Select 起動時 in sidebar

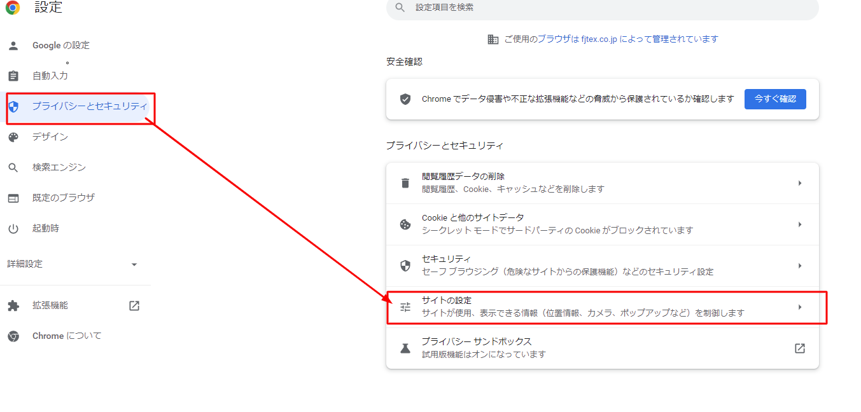(46, 228)
